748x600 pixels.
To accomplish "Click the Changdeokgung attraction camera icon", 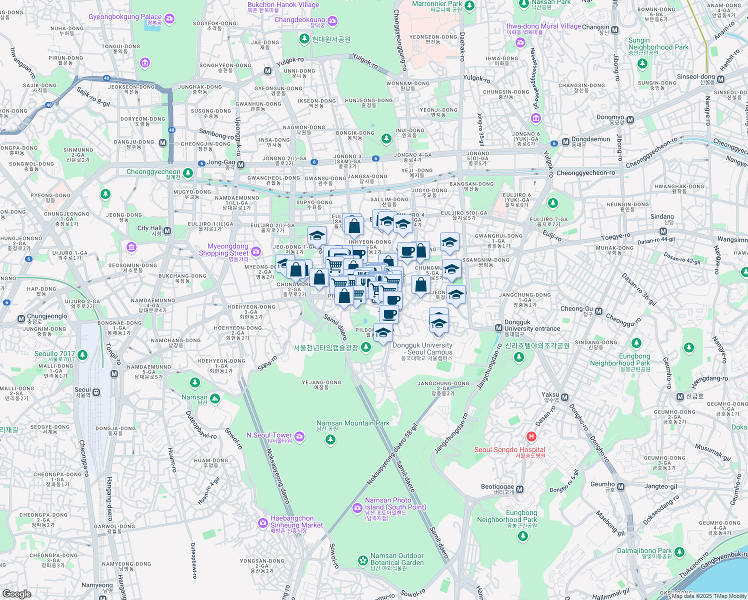I will 332,21.
